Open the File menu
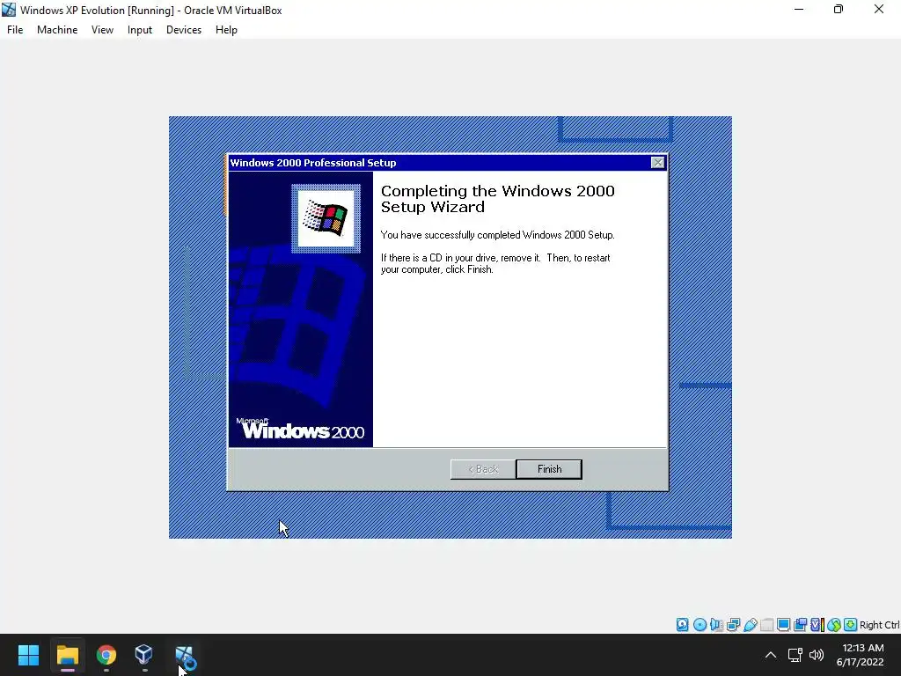Screen dimensions: 901x676 [x=15, y=30]
